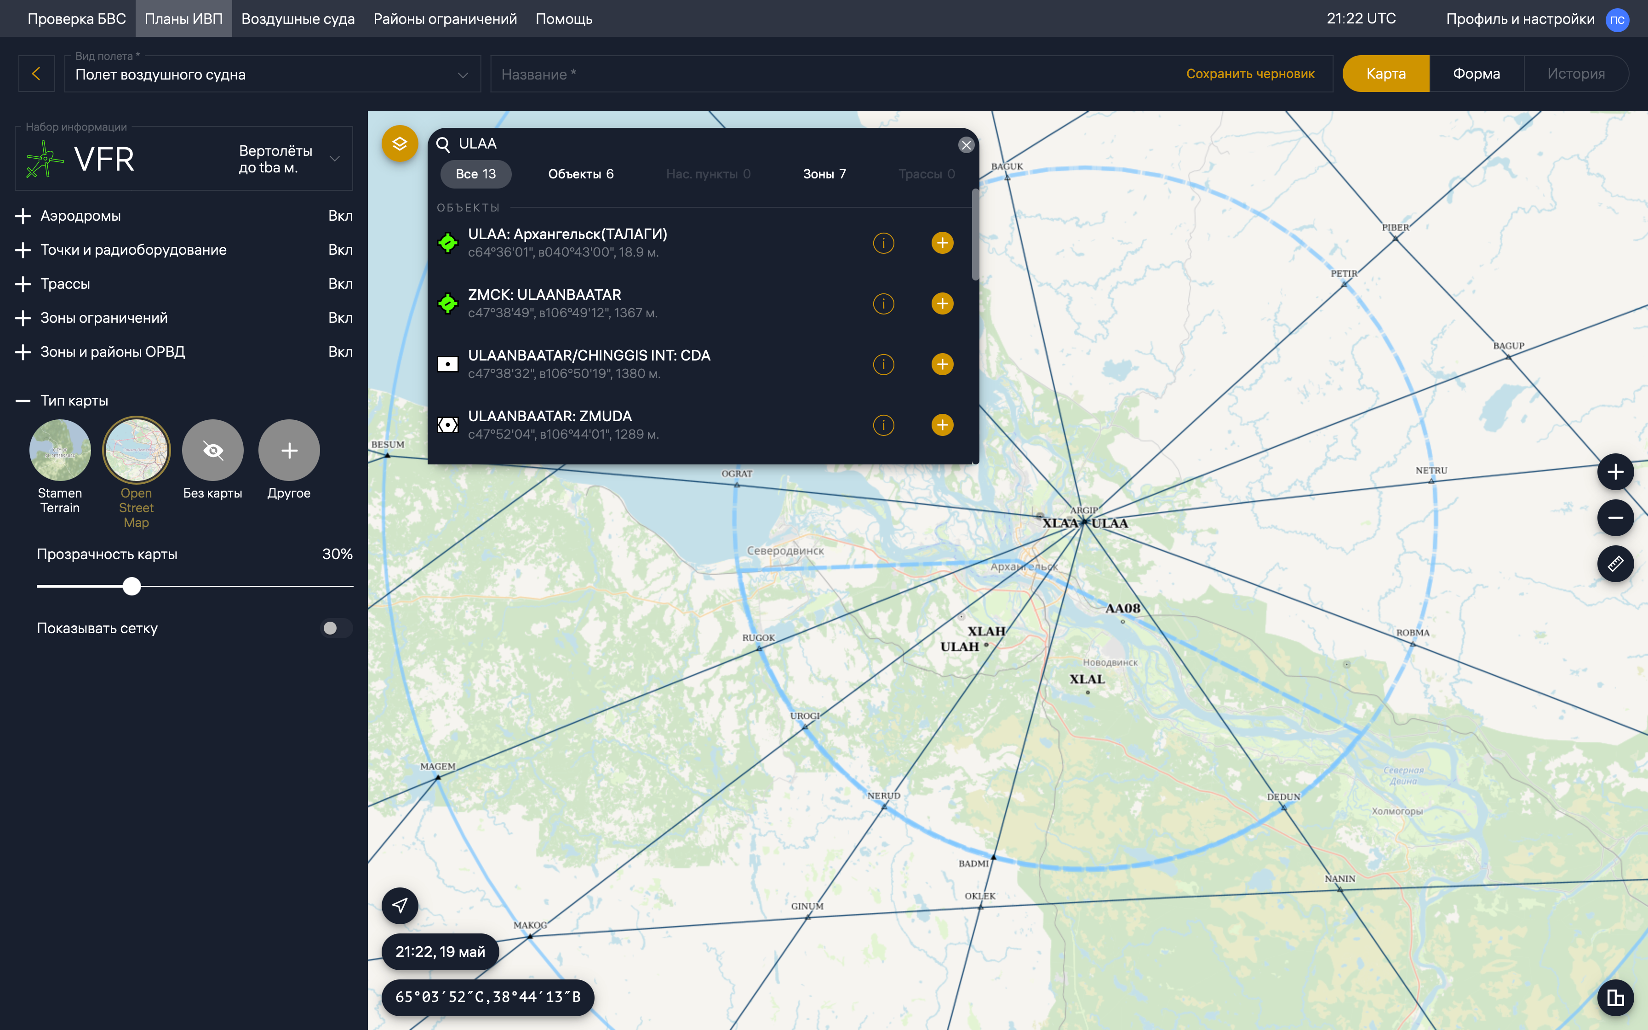Expand the Трассы section

[x=23, y=284]
